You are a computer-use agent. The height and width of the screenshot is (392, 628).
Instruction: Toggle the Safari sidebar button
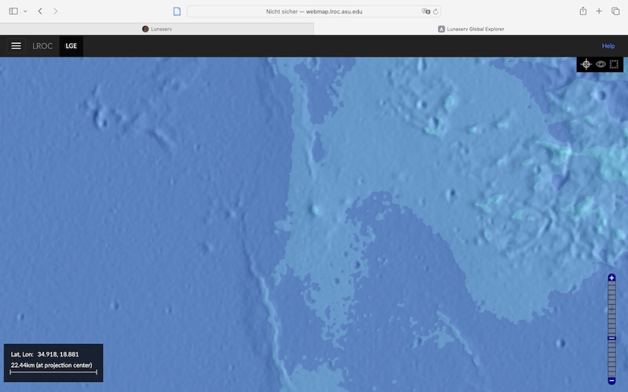pos(11,11)
